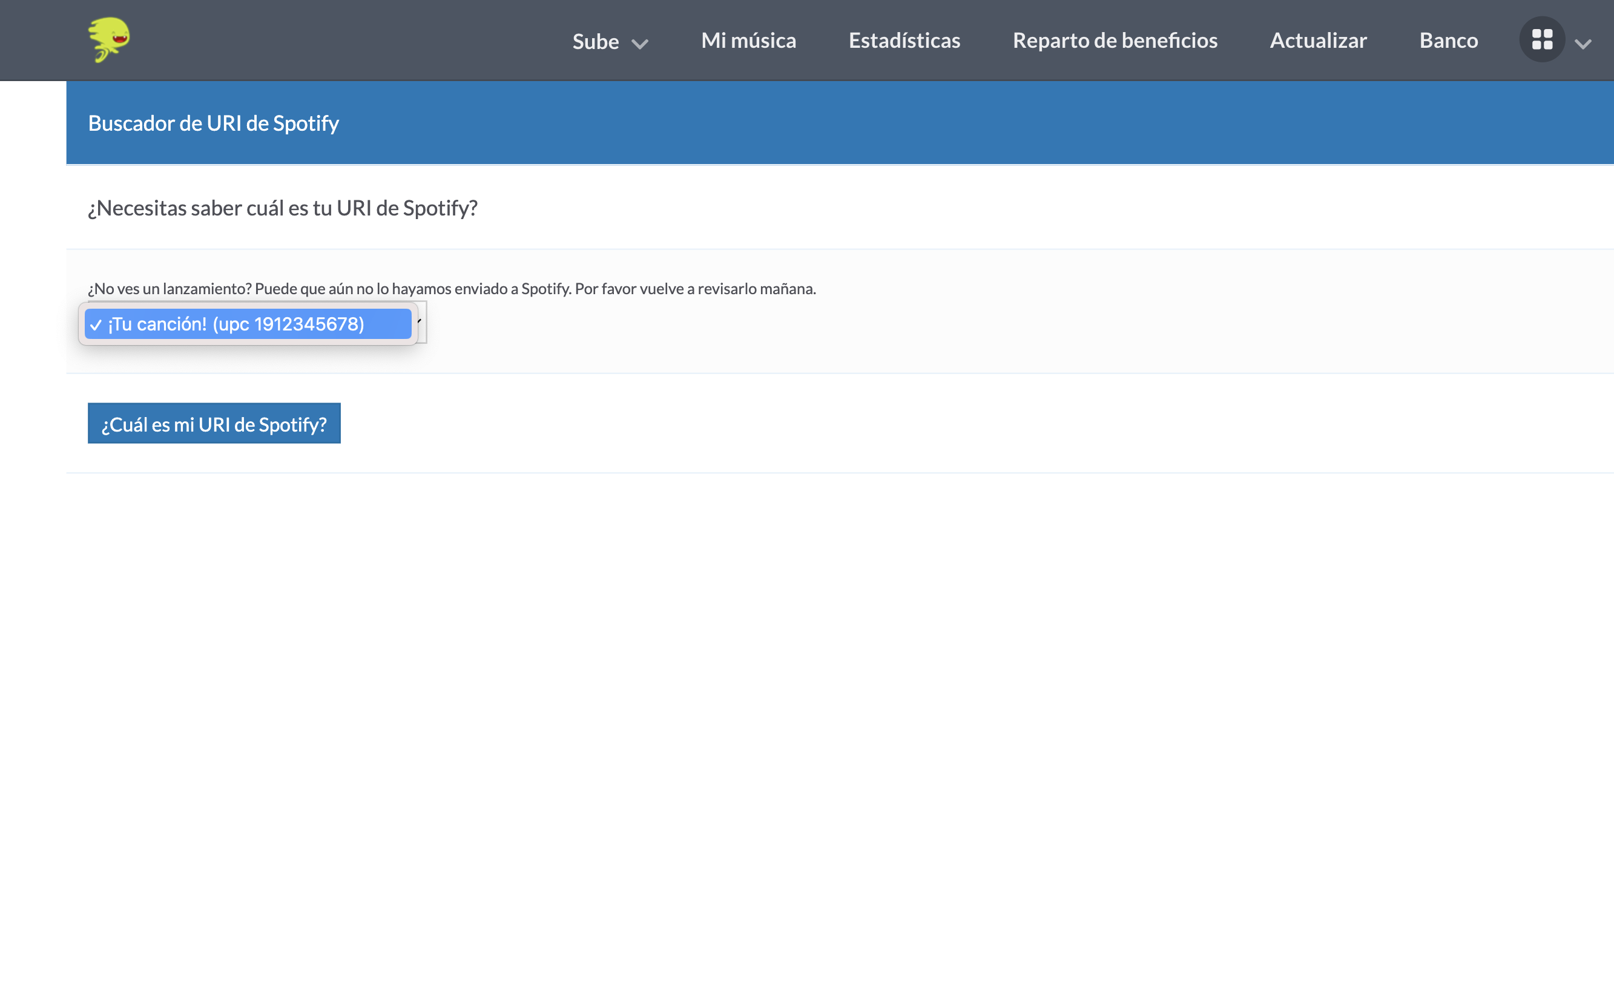Expand the chevron beside the apps grid
This screenshot has height=983, width=1614.
(1583, 44)
